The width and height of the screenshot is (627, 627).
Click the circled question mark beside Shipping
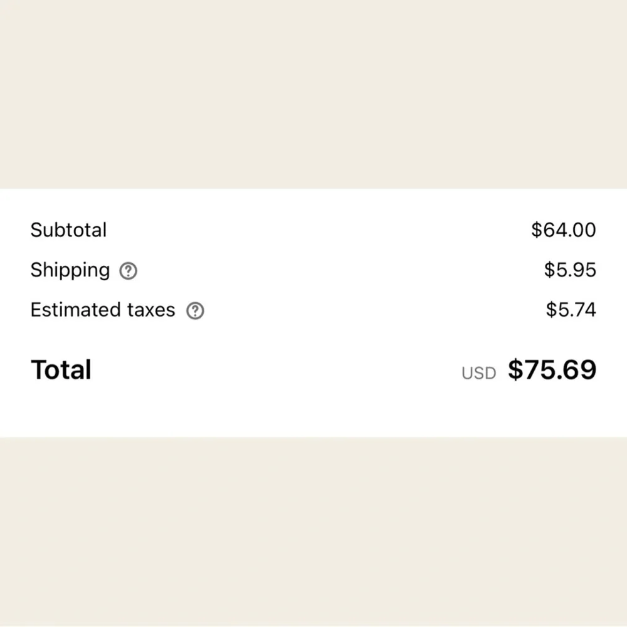coord(128,270)
